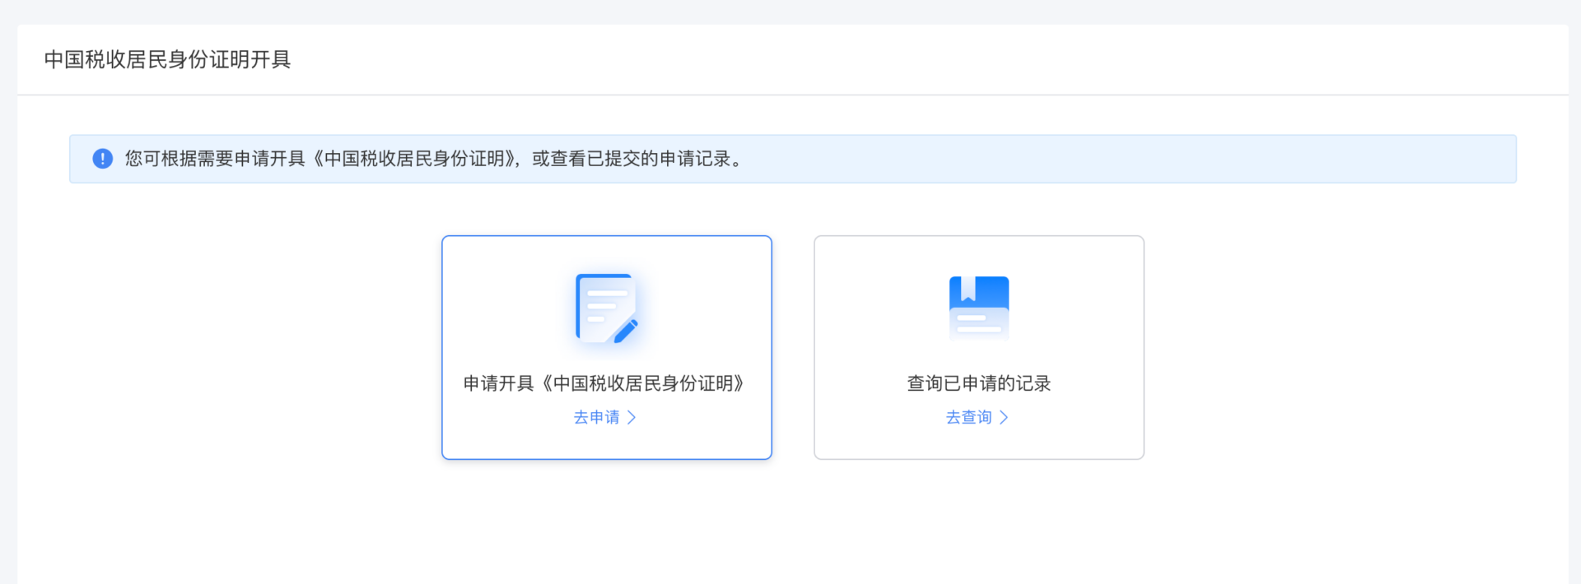Image resolution: width=1581 pixels, height=584 pixels.
Task: Click the white header bar beside the title
Action: click(906, 60)
